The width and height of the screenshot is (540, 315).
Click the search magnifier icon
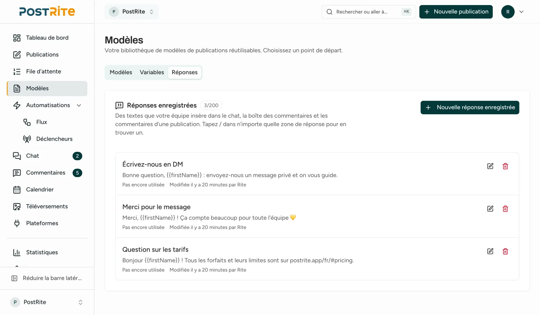coord(329,12)
